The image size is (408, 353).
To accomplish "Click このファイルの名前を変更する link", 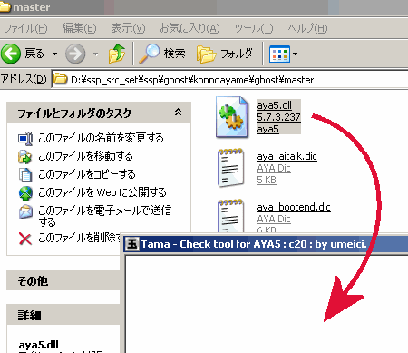I will [x=101, y=138].
